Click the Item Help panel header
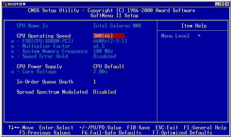Image resolution: width=231 pixels, height=137 pixels. [x=194, y=26]
